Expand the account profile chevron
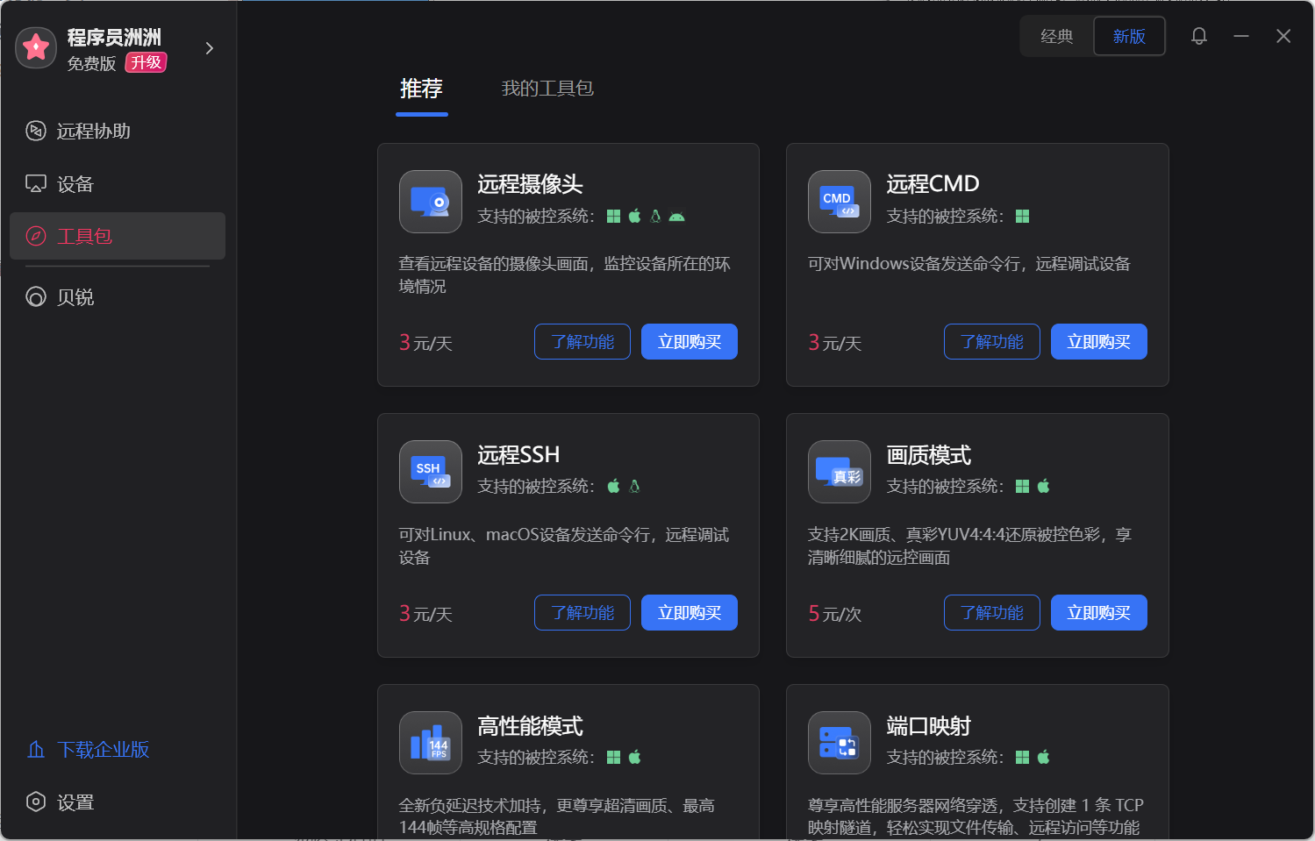This screenshot has width=1315, height=841. pyautogui.click(x=209, y=48)
